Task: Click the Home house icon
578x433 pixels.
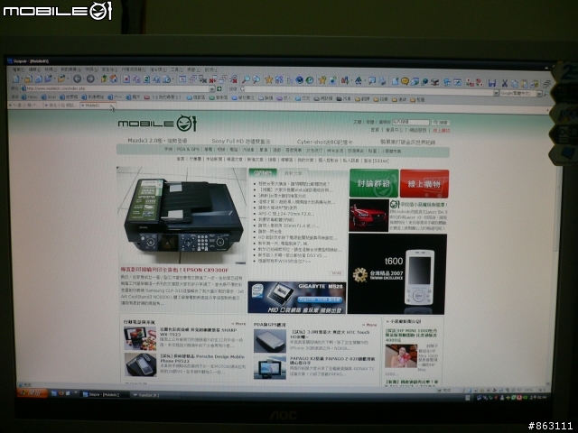Action: [114, 78]
